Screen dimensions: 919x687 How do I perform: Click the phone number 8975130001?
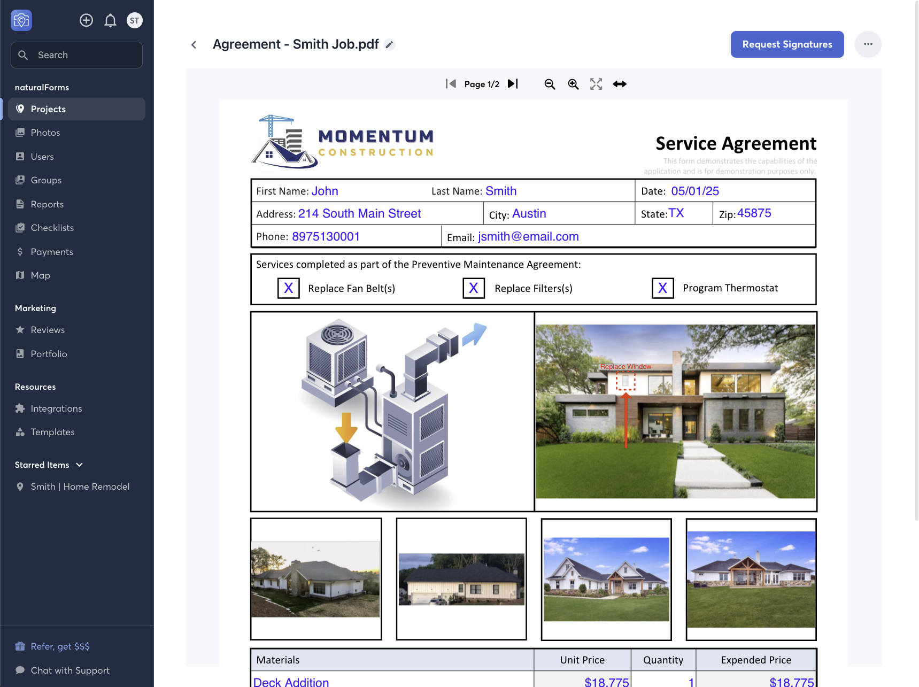click(x=326, y=236)
